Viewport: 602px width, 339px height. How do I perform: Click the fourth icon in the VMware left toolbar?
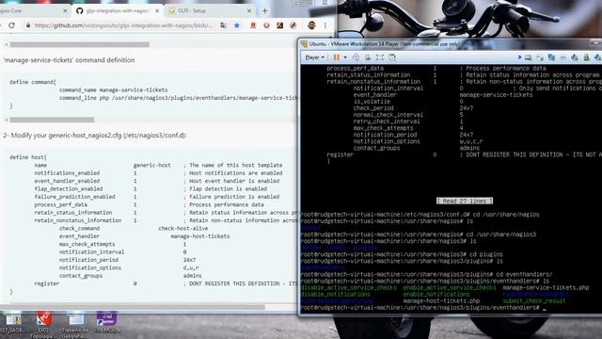pyautogui.click(x=368, y=57)
